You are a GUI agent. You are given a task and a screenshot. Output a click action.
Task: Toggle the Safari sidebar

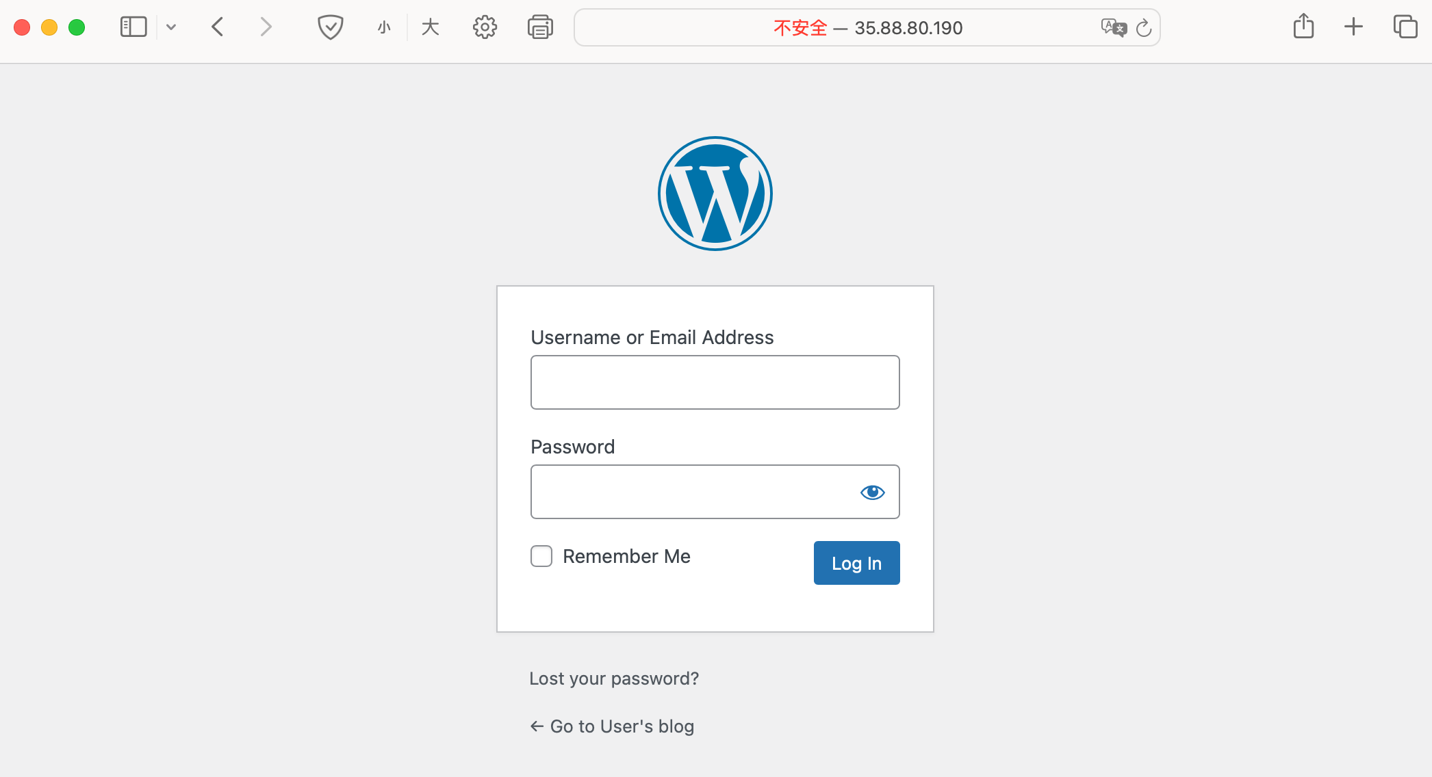click(133, 27)
